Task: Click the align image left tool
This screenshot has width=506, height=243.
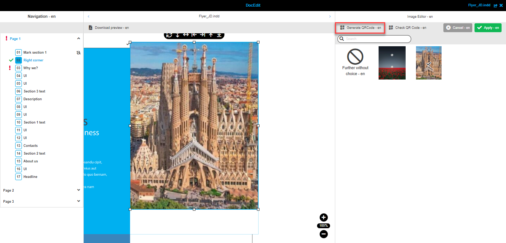Action: (194, 35)
